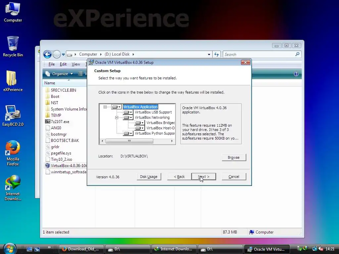
Task: Select the grldr file
Action: click(55, 147)
